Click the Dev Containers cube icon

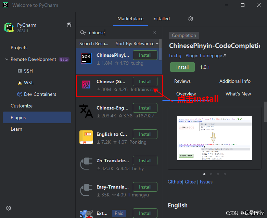20,94
